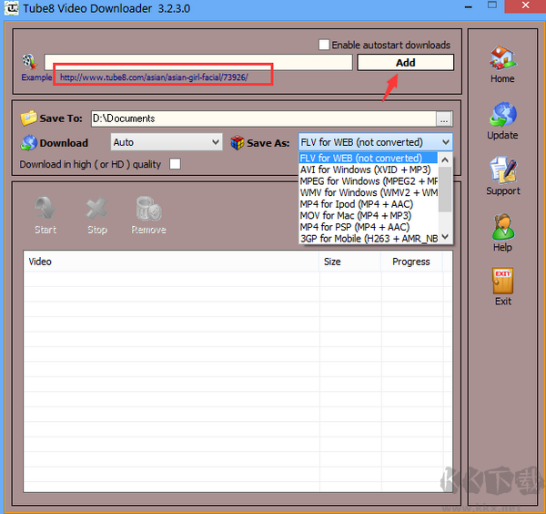
Task: Select MOV for Mac (MP4 + MP3)
Action: click(368, 215)
